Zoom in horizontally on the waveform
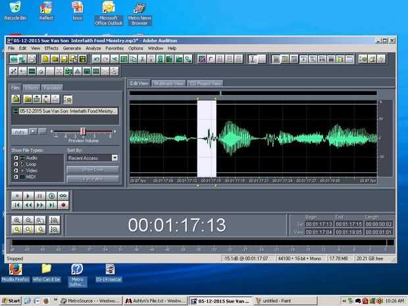The image size is (408, 306). [x=17, y=220]
